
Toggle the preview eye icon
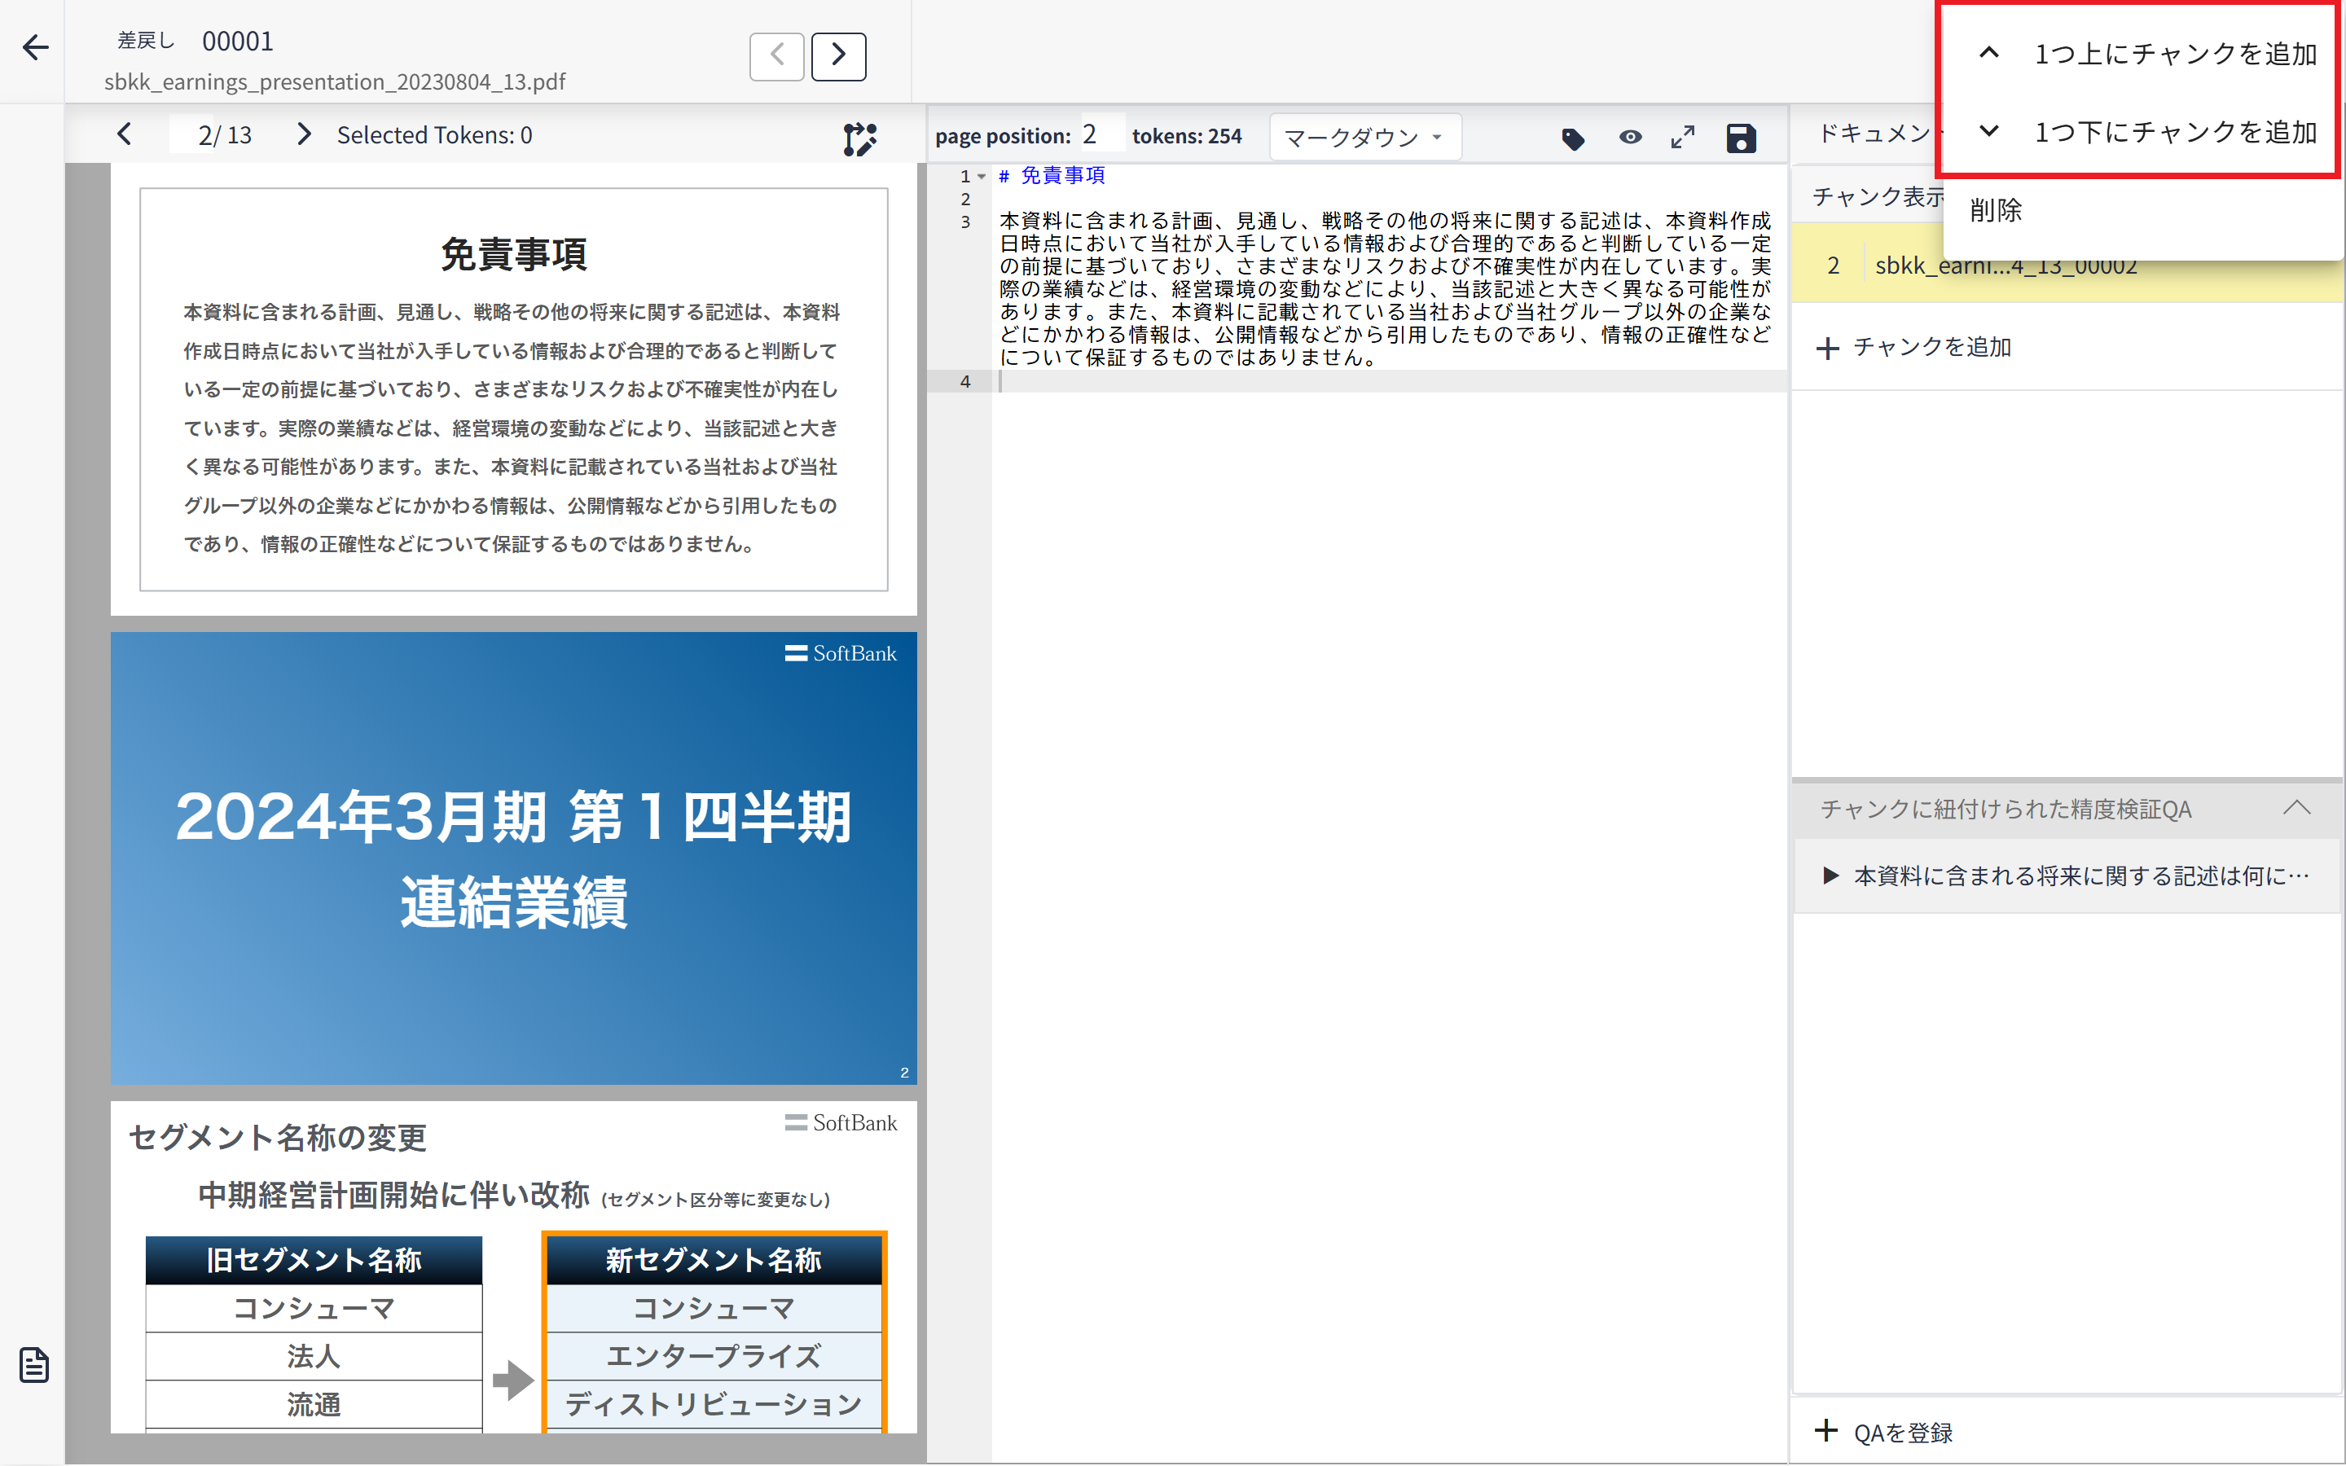(x=1631, y=138)
